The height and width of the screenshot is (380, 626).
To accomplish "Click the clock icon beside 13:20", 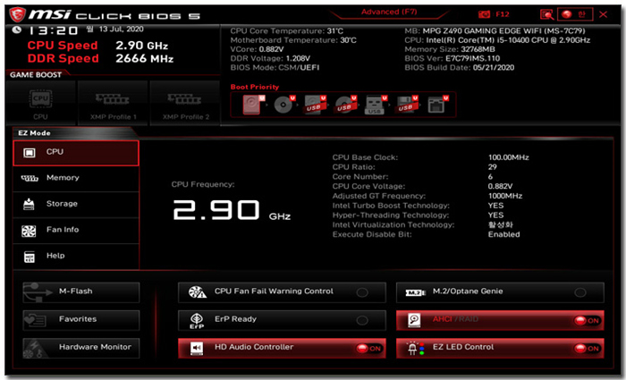I will [x=16, y=30].
